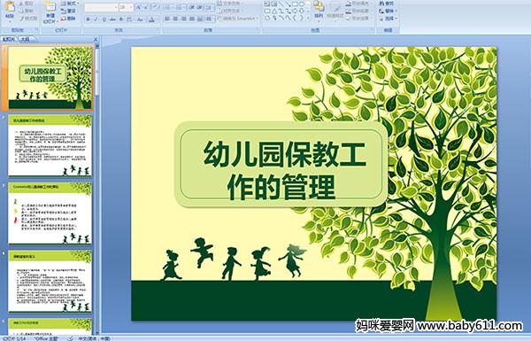Toggle Italic text formatting
The width and height of the screenshot is (531, 341).
96,19
